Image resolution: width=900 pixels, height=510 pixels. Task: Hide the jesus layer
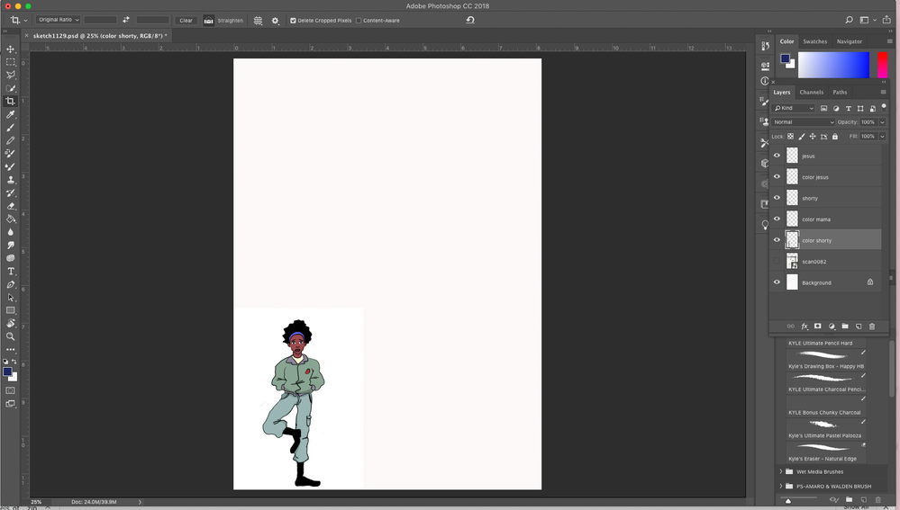click(777, 156)
